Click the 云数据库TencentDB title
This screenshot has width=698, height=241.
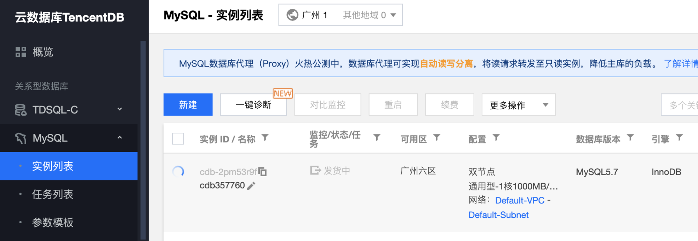point(69,17)
